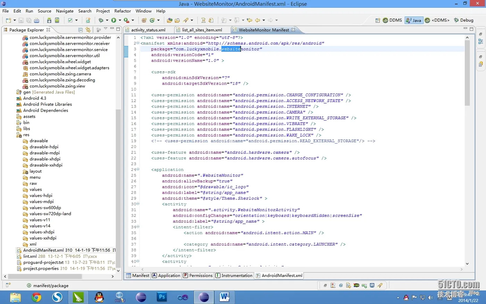Image resolution: width=486 pixels, height=304 pixels.
Task: Open Photoshop from the Windows taskbar
Action: [x=162, y=297]
